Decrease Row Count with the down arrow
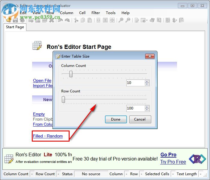The width and height of the screenshot is (210, 180). [x=147, y=110]
